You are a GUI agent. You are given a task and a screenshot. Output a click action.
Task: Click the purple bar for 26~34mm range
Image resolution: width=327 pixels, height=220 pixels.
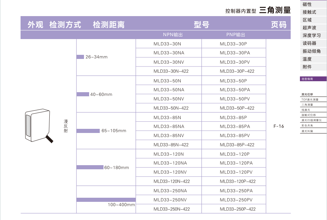tap(80, 57)
